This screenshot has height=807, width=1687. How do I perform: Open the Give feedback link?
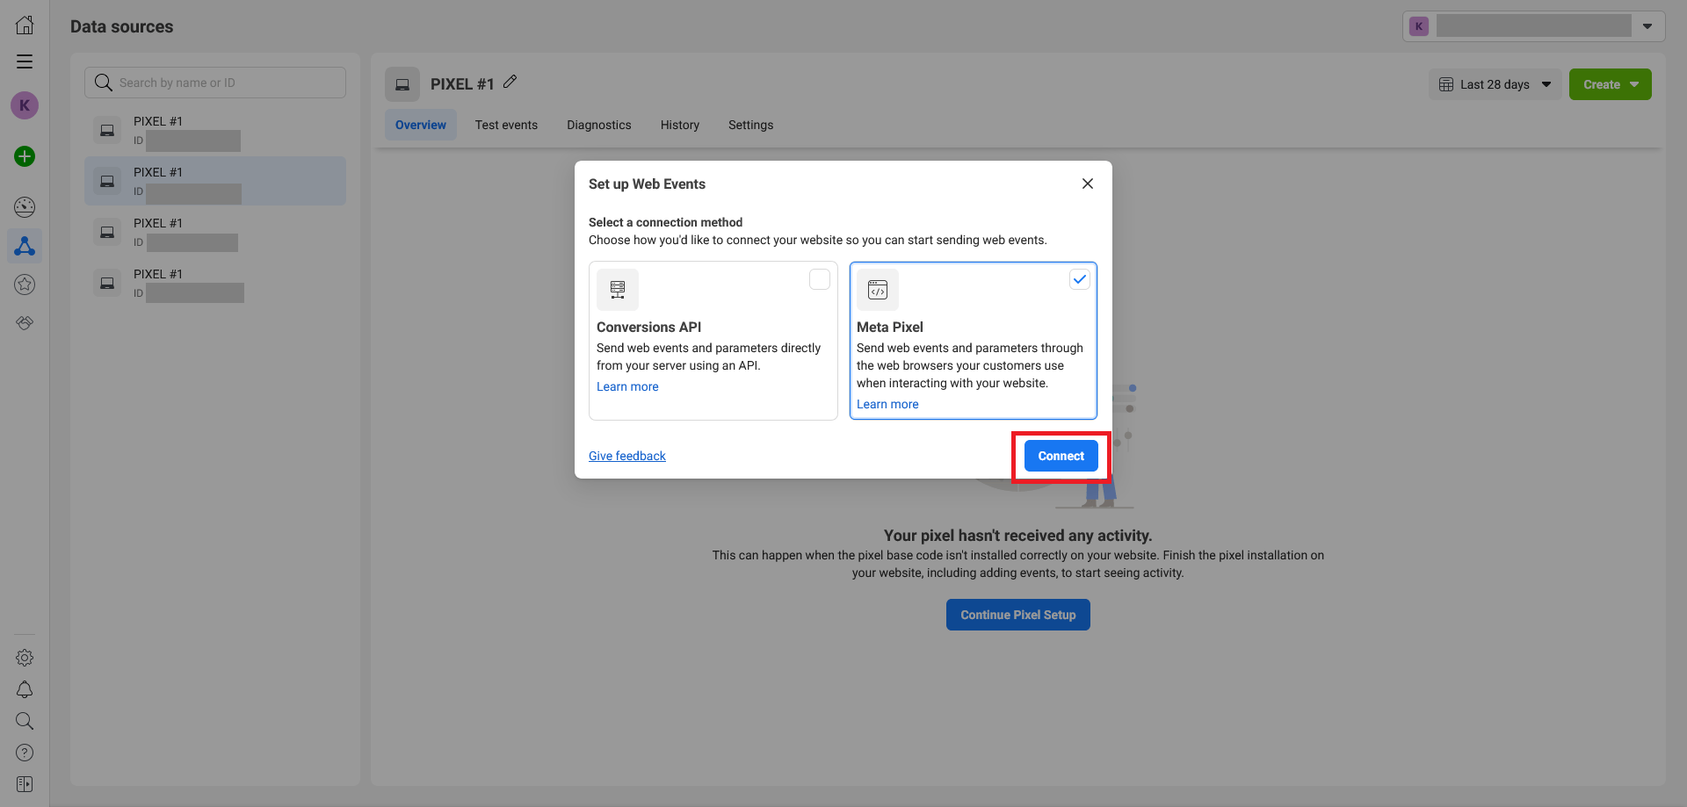pos(626,455)
